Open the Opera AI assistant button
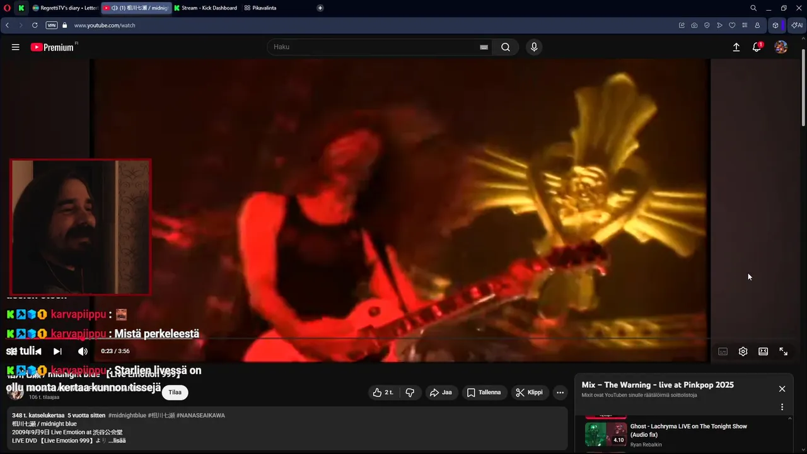This screenshot has width=807, height=454. click(x=797, y=25)
